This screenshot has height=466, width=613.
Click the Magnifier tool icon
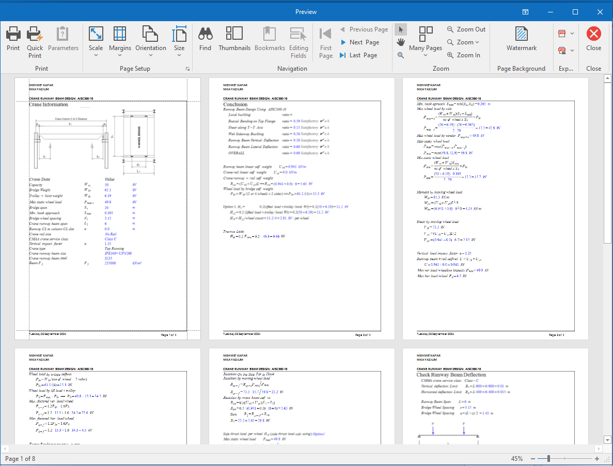point(400,55)
